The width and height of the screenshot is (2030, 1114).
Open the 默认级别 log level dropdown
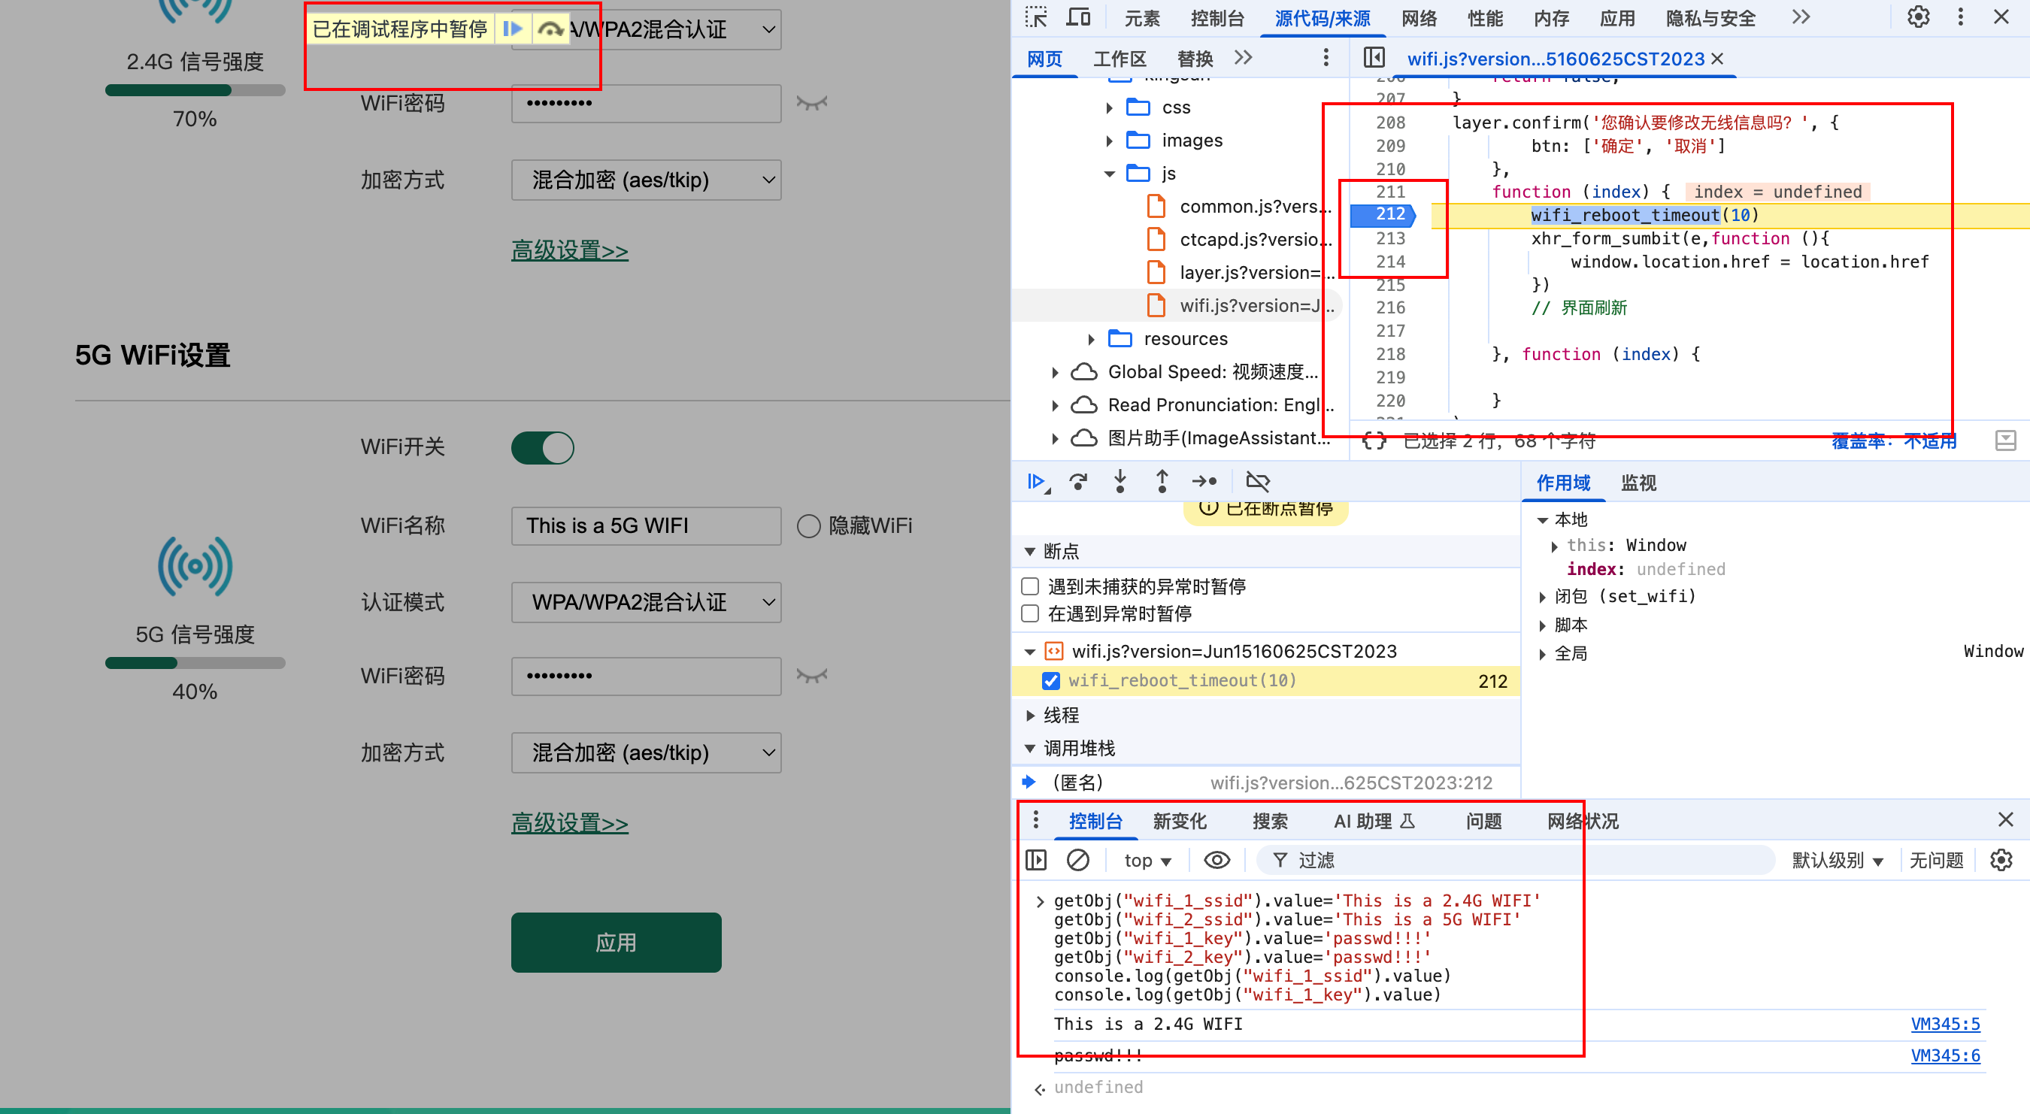(x=1837, y=861)
